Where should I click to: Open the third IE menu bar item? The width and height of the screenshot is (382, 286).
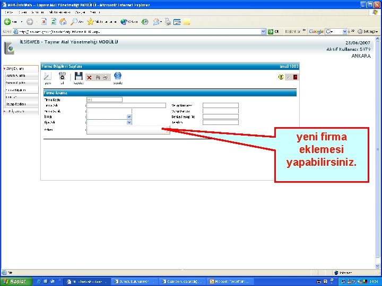click(38, 12)
